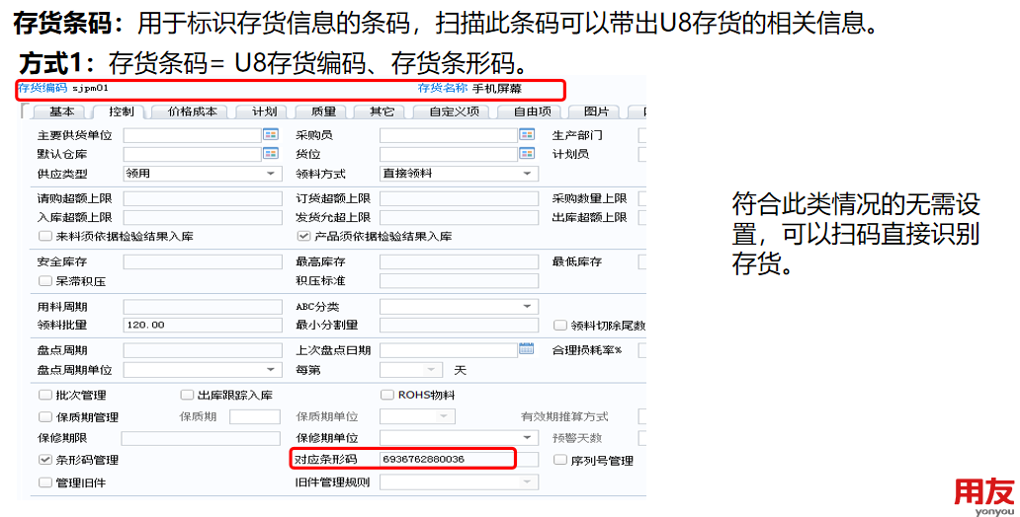Expand ABC分类 dropdown
Image resolution: width=1020 pixels, height=517 pixels.
click(x=527, y=306)
